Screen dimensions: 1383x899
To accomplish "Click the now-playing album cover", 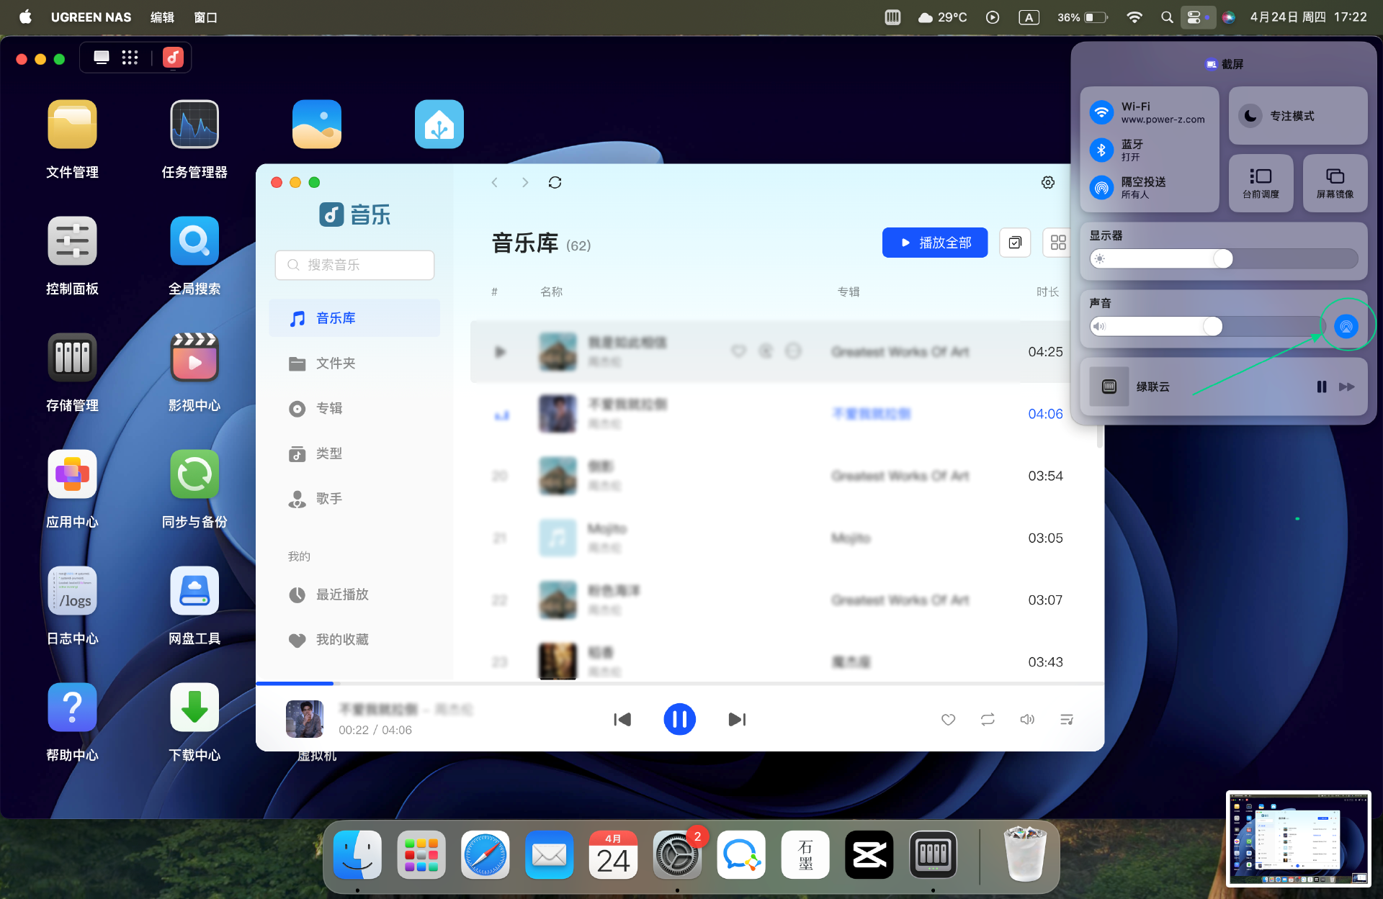I will [x=305, y=719].
